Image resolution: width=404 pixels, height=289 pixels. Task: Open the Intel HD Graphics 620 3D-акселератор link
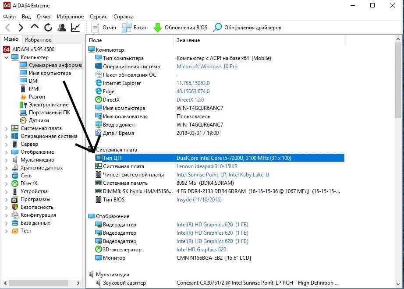201,250
